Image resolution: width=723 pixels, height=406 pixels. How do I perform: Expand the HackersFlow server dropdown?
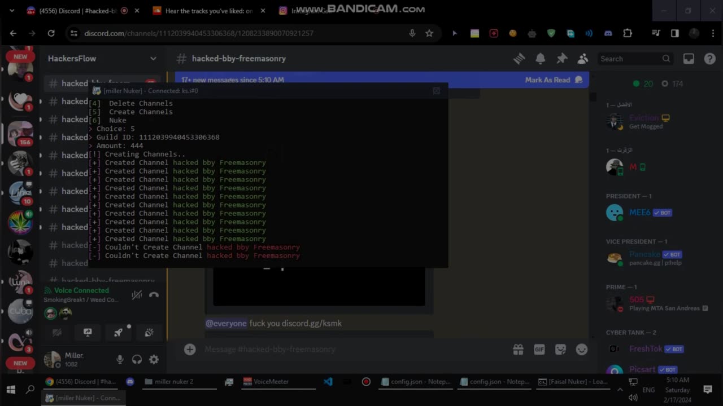coord(153,59)
